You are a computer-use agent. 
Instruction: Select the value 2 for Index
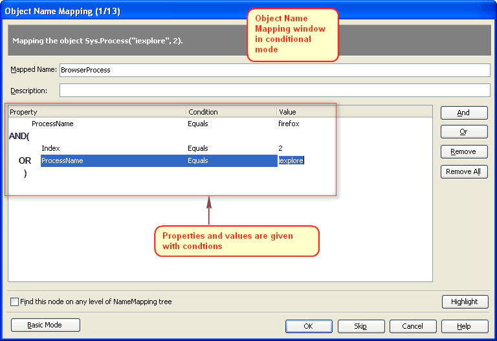point(280,148)
